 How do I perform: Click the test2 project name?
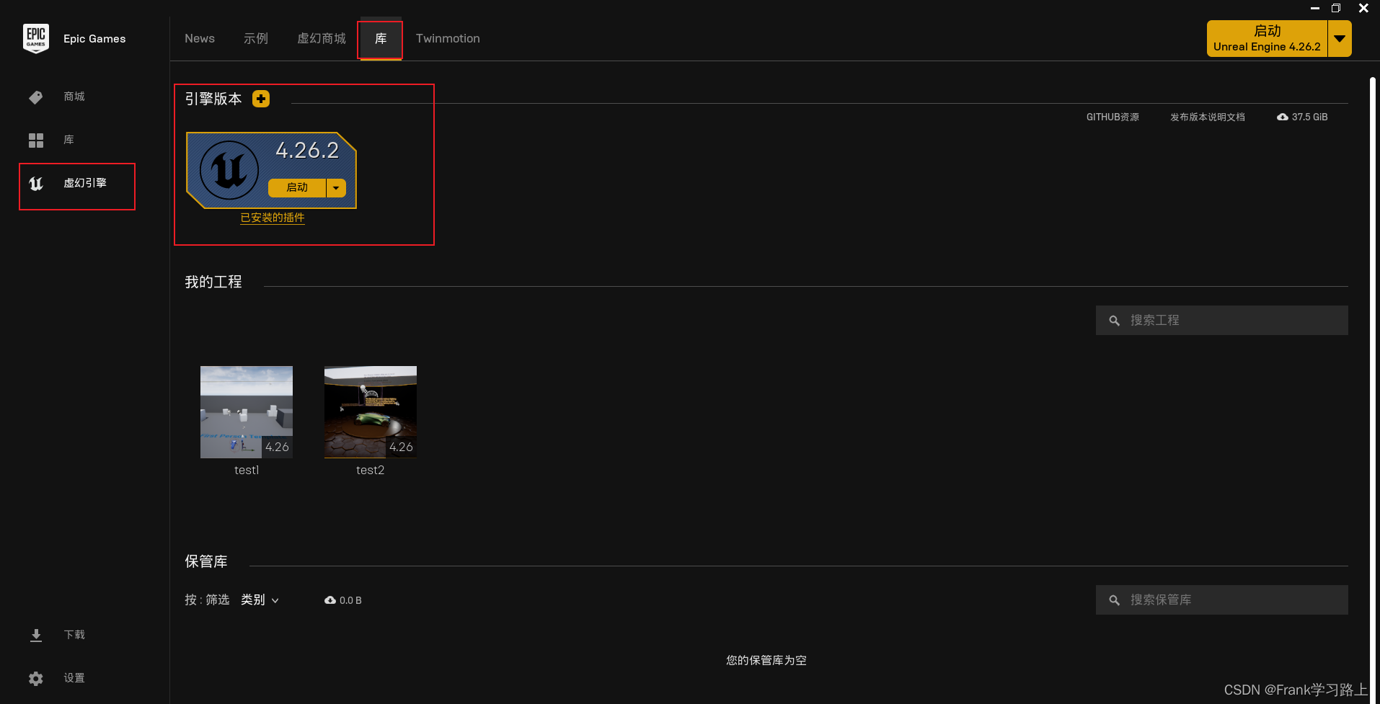point(371,471)
